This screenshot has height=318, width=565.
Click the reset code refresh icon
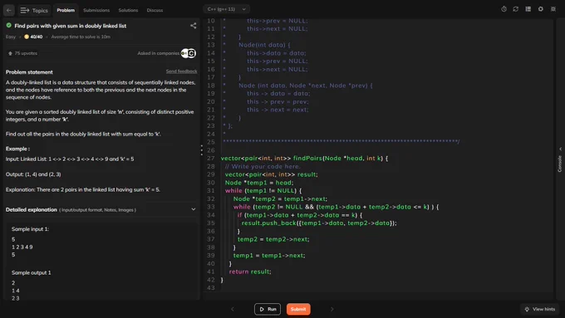tap(516, 9)
